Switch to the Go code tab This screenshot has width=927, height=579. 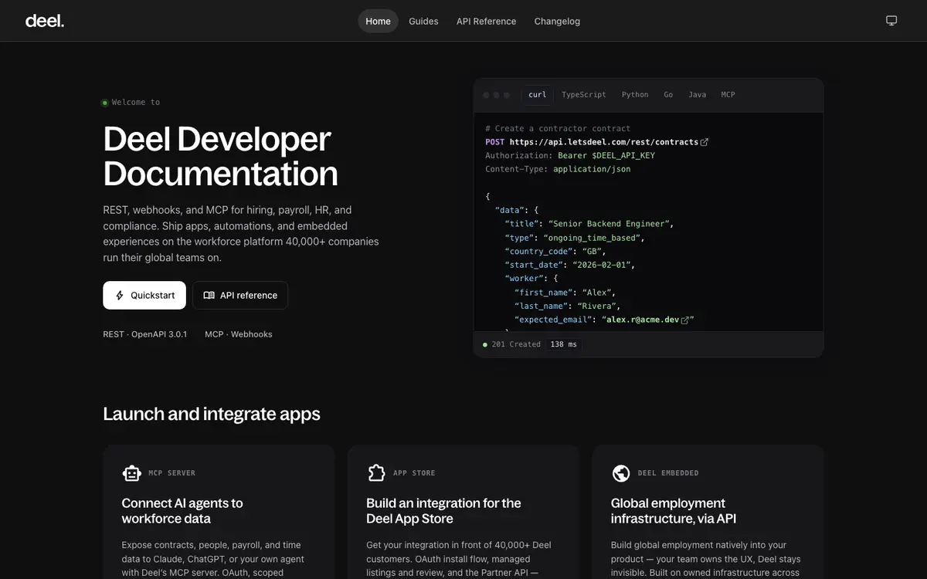668,95
